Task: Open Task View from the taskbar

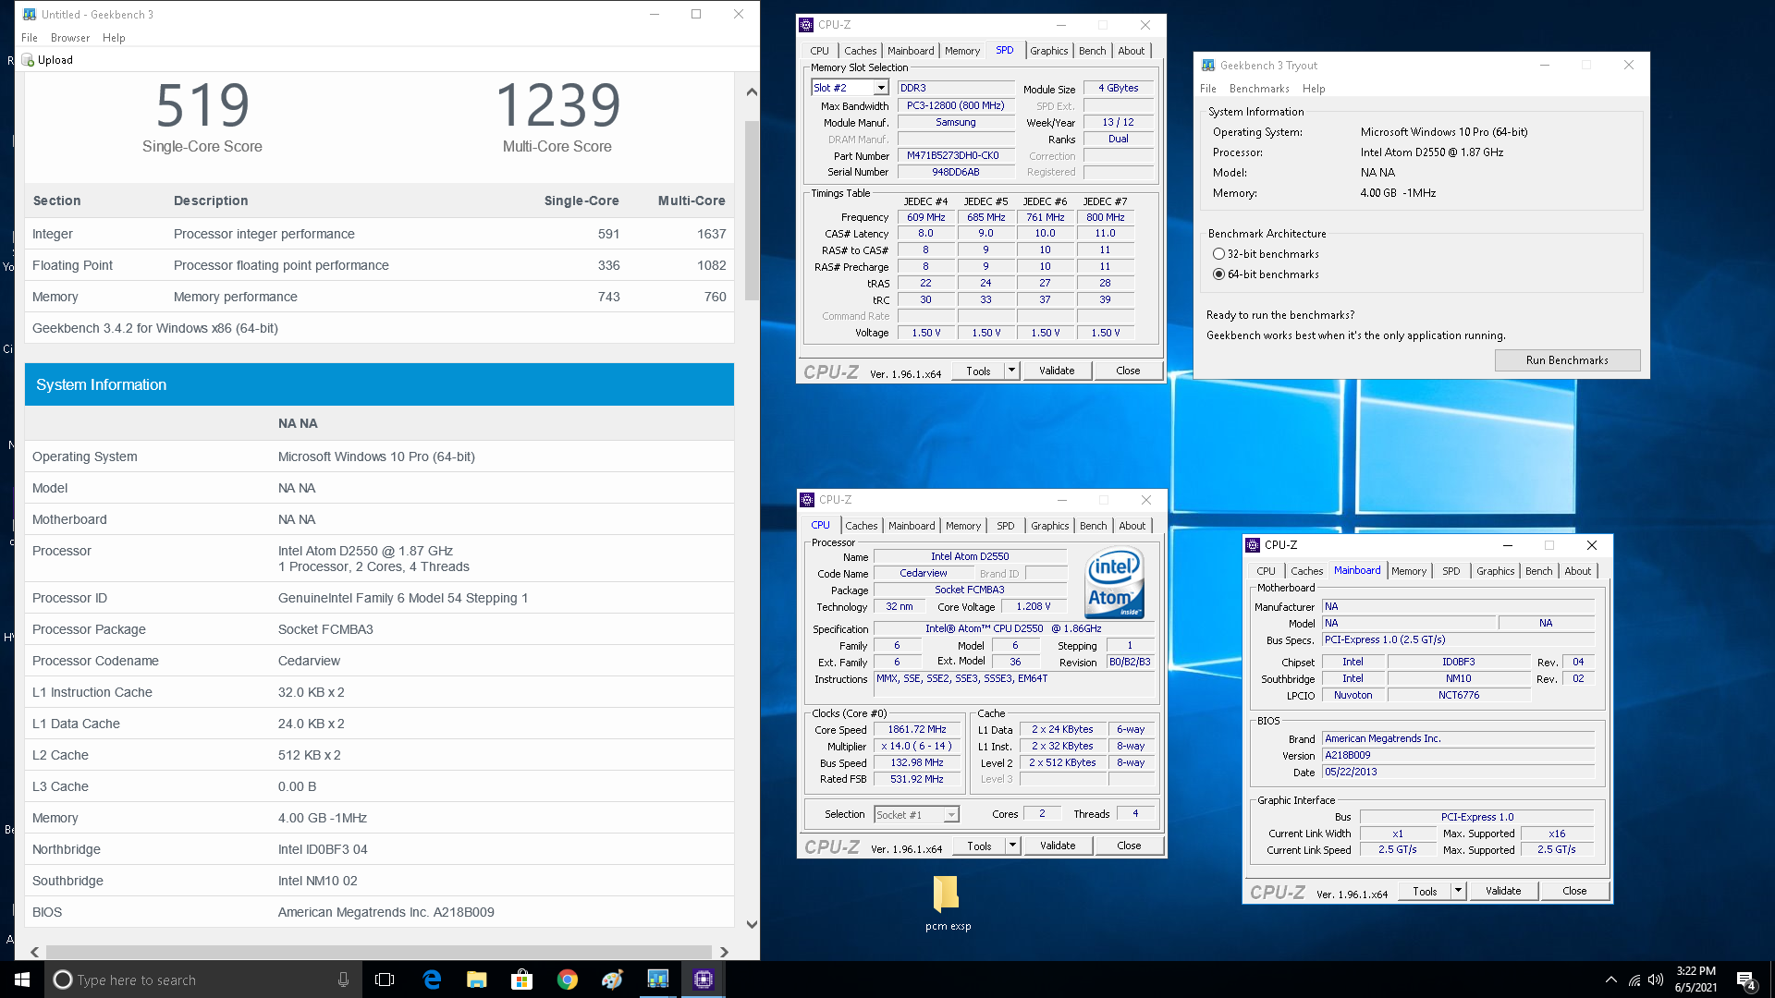Action: click(385, 980)
